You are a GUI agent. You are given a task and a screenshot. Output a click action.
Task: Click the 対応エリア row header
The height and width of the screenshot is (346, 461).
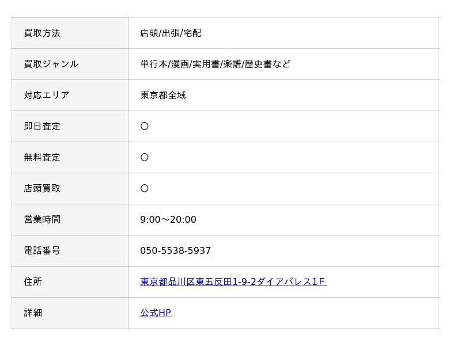tap(47, 95)
